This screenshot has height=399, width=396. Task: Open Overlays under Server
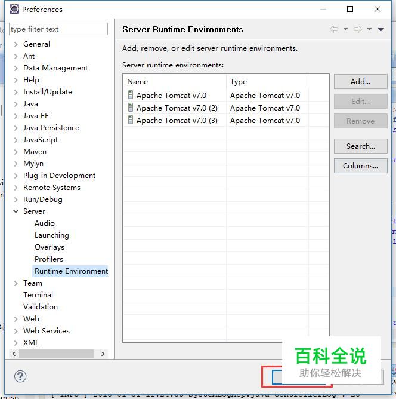click(x=49, y=247)
